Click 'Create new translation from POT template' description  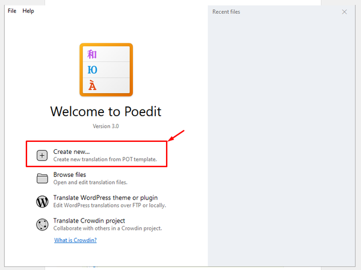(105, 159)
